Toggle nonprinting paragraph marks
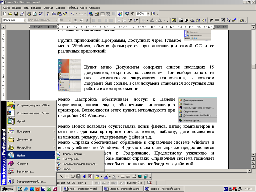256x192 pixels. click(x=132, y=14)
